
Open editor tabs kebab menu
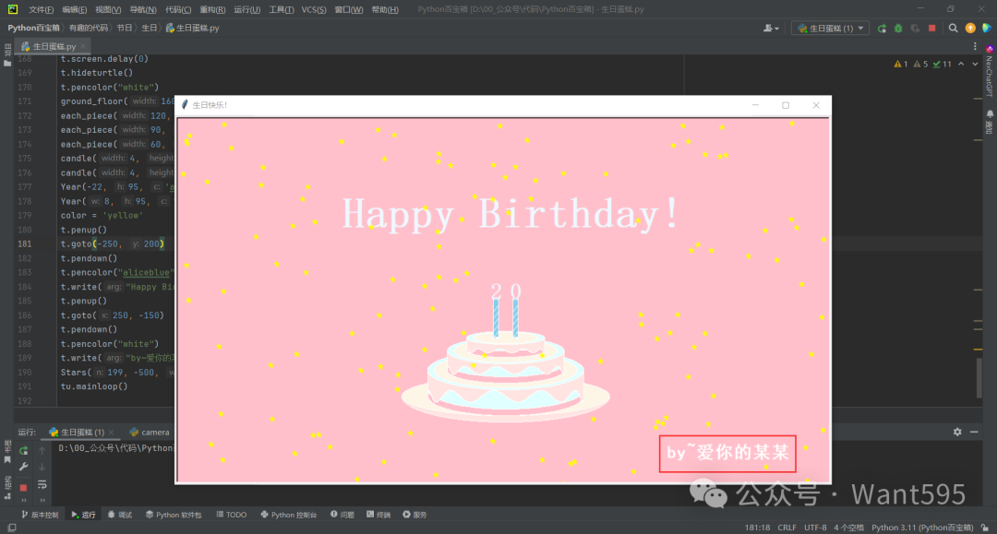975,46
